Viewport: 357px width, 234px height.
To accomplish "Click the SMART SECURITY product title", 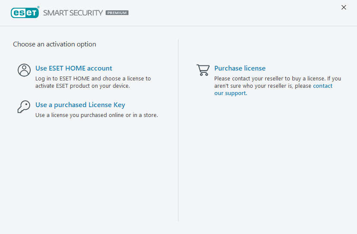I will (x=73, y=12).
